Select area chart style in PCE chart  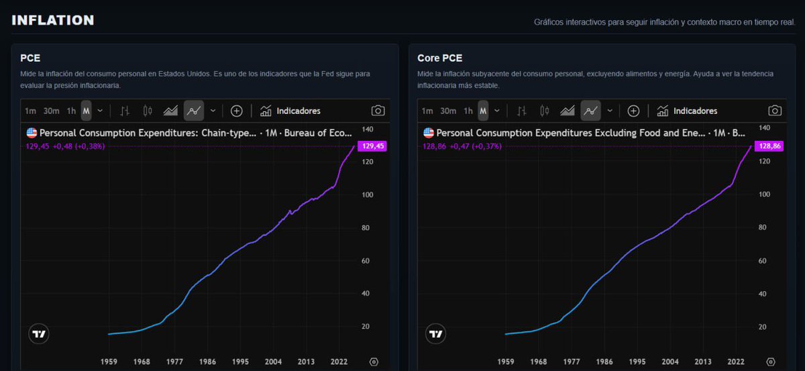pos(170,111)
